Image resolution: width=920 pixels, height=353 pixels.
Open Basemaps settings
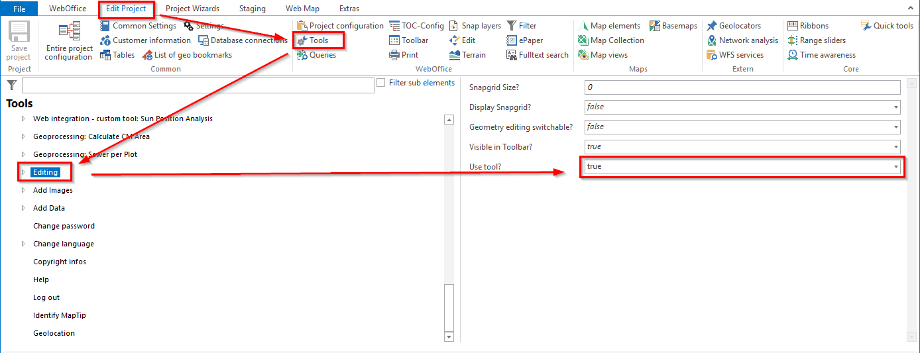coord(673,26)
